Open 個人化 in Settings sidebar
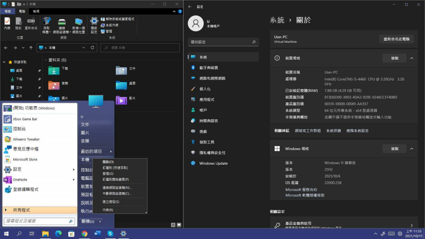 (223, 89)
